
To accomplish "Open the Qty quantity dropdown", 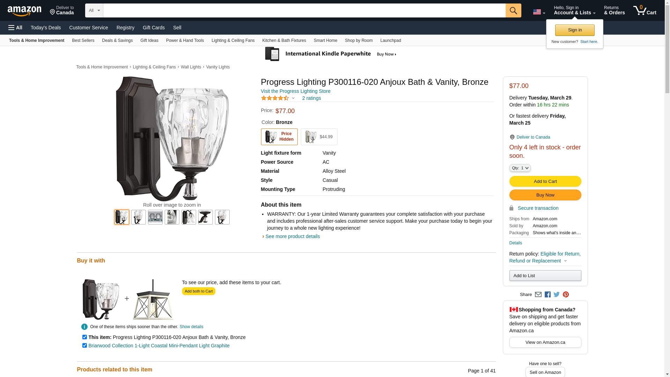I will tap(520, 168).
